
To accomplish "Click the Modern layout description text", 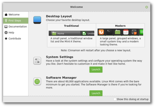I will [x=120, y=41].
